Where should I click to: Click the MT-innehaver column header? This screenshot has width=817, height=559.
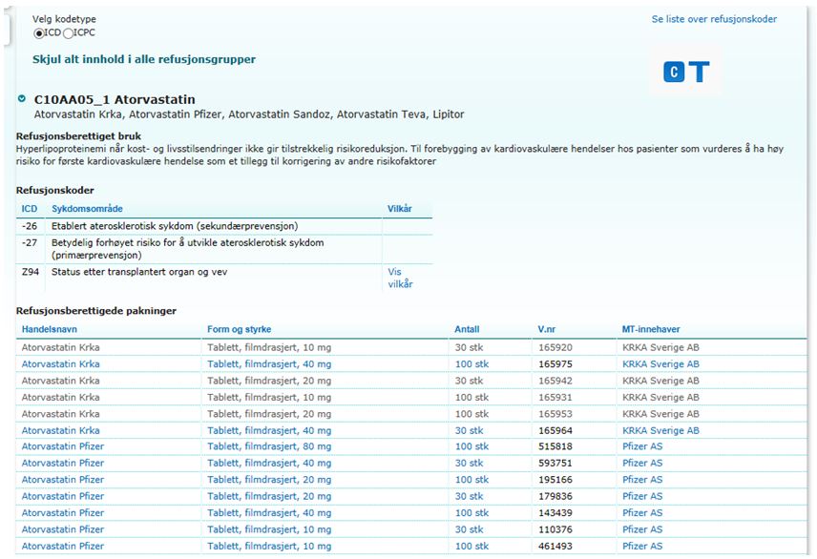[651, 330]
